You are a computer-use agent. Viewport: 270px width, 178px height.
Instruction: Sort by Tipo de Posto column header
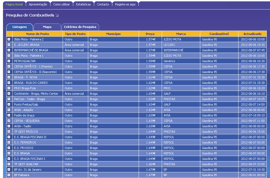coord(75,34)
